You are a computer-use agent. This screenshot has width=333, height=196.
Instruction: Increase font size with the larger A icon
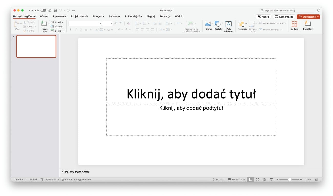point(116,23)
